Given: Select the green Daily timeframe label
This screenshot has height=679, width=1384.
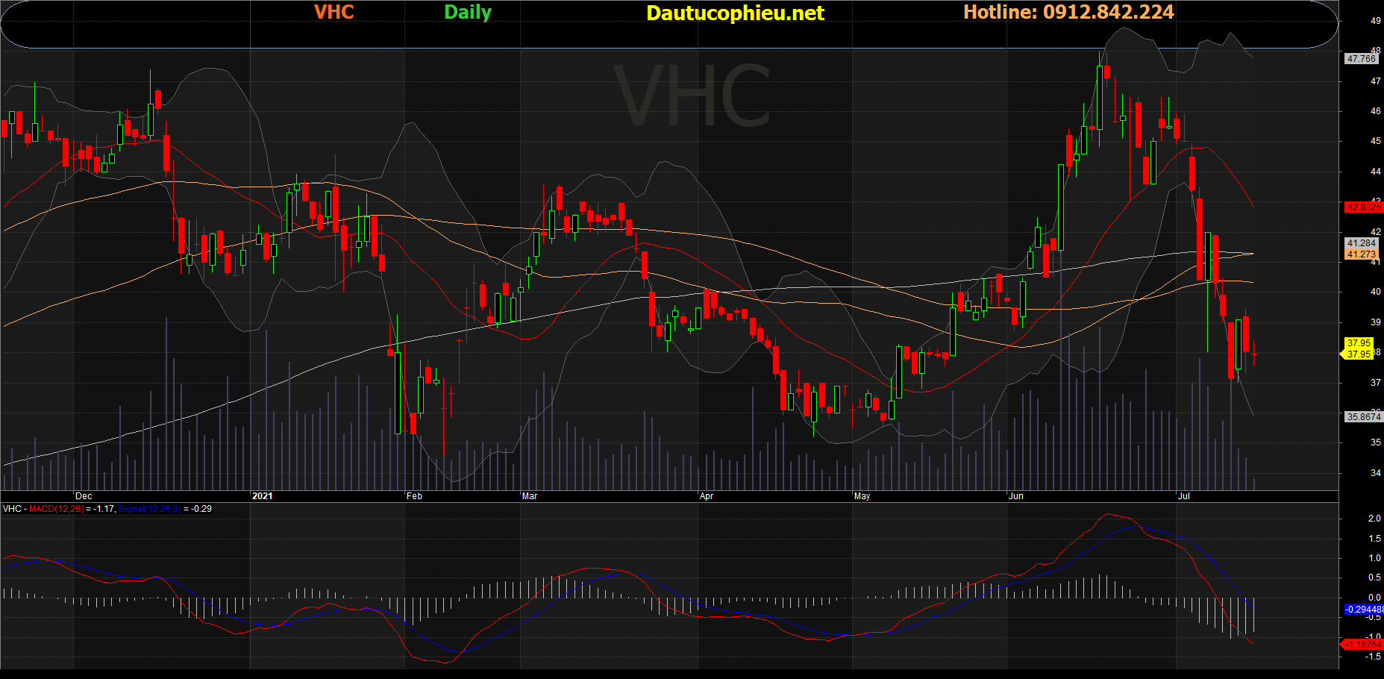Looking at the screenshot, I should tap(468, 12).
